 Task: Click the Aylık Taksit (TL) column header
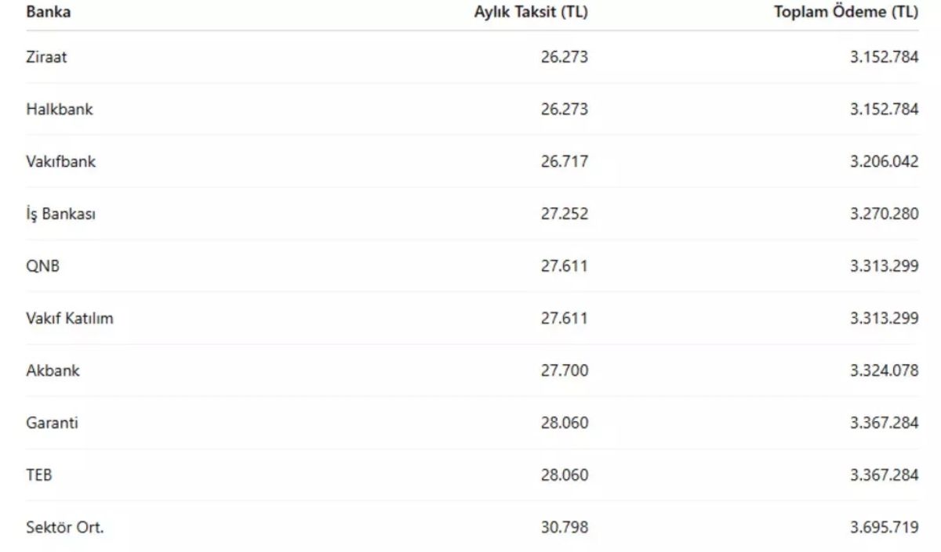[531, 12]
